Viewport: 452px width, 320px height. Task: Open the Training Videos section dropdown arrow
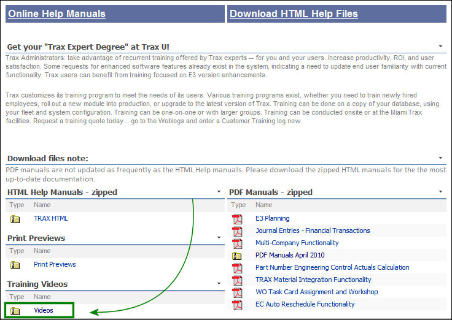click(219, 284)
